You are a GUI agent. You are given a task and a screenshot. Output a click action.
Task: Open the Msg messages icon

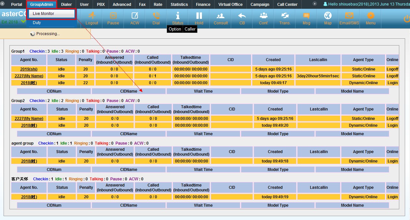point(306,18)
